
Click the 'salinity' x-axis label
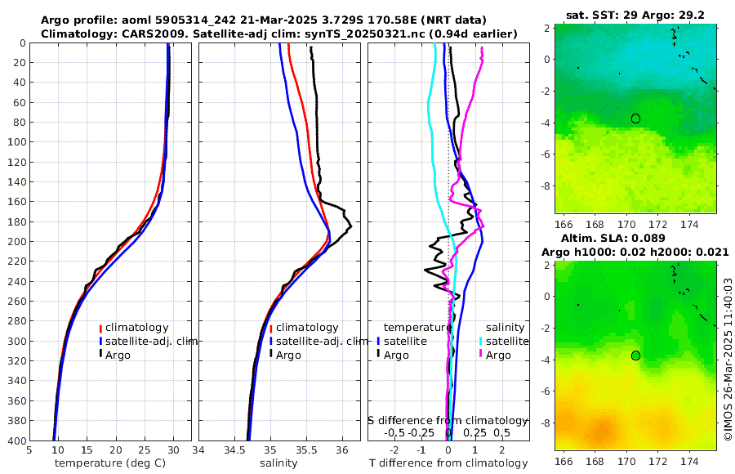click(279, 463)
